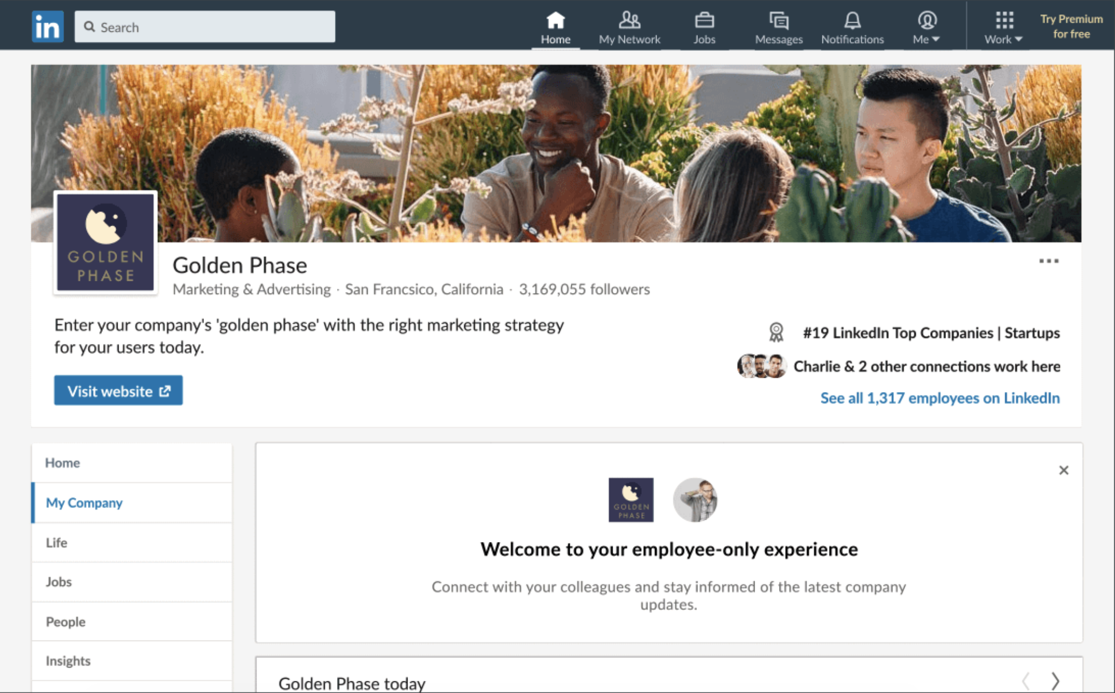Open the Insights tab in sidebar
The width and height of the screenshot is (1115, 693).
click(132, 661)
